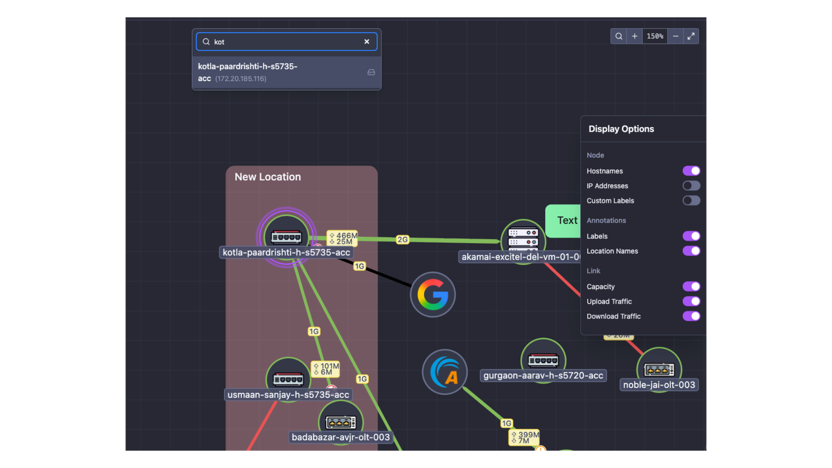Viewport: 832px width, 468px height.
Task: Click the 466M / 25M traffic label
Action: [342, 238]
